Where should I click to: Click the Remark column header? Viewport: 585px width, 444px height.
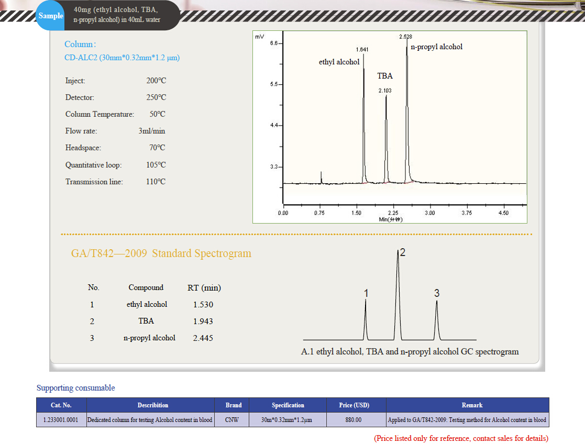(x=467, y=405)
